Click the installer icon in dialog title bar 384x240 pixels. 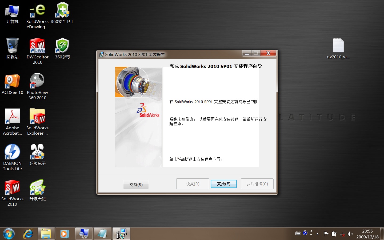point(101,54)
